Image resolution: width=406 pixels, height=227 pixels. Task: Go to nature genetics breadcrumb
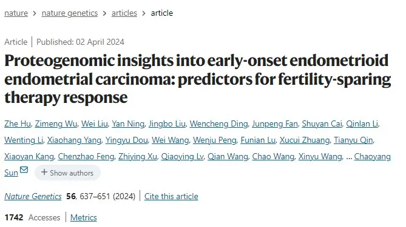click(70, 13)
